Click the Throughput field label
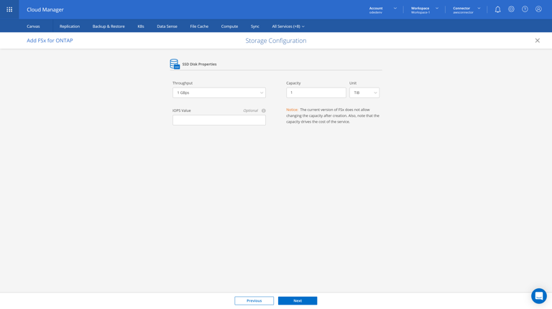Image resolution: width=552 pixels, height=309 pixels. [183, 83]
